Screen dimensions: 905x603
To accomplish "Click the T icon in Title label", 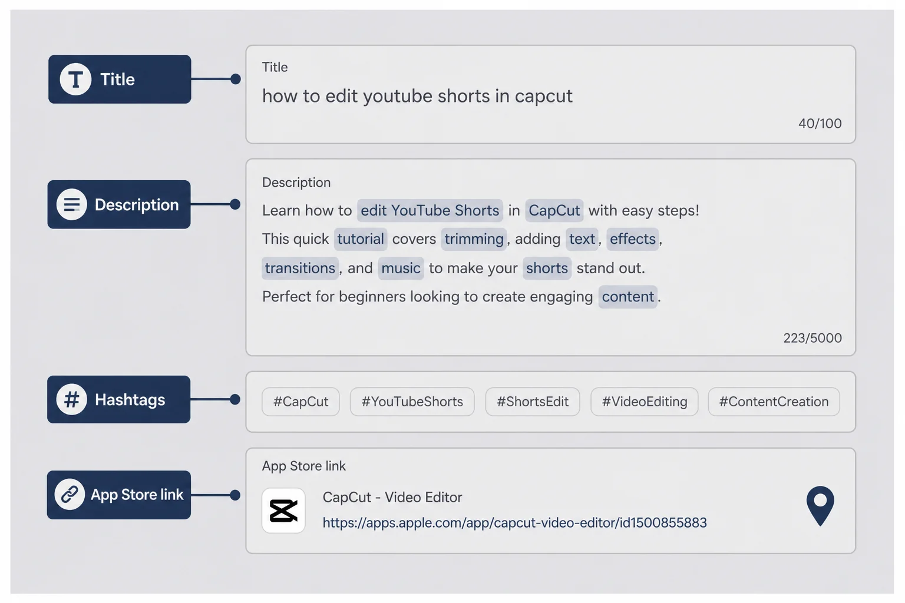I will [75, 79].
